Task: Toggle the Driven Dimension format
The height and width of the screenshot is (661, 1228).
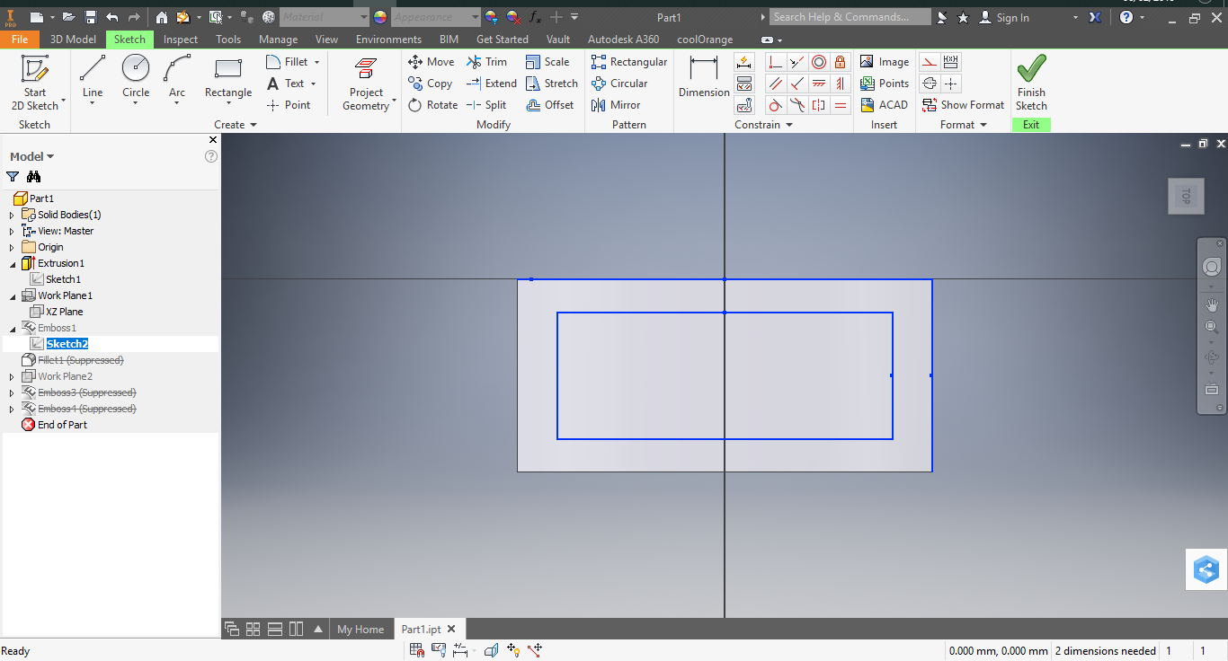Action: pos(950,62)
